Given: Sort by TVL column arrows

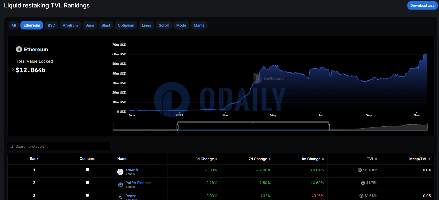Looking at the screenshot, I should pos(376,159).
